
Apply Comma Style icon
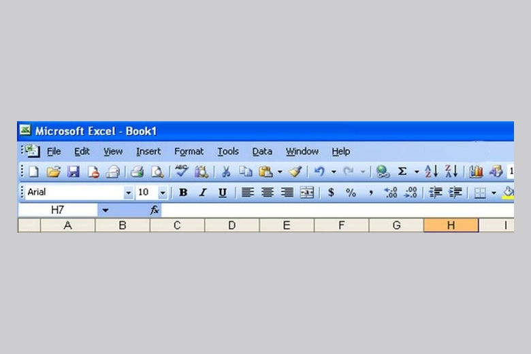tap(371, 193)
